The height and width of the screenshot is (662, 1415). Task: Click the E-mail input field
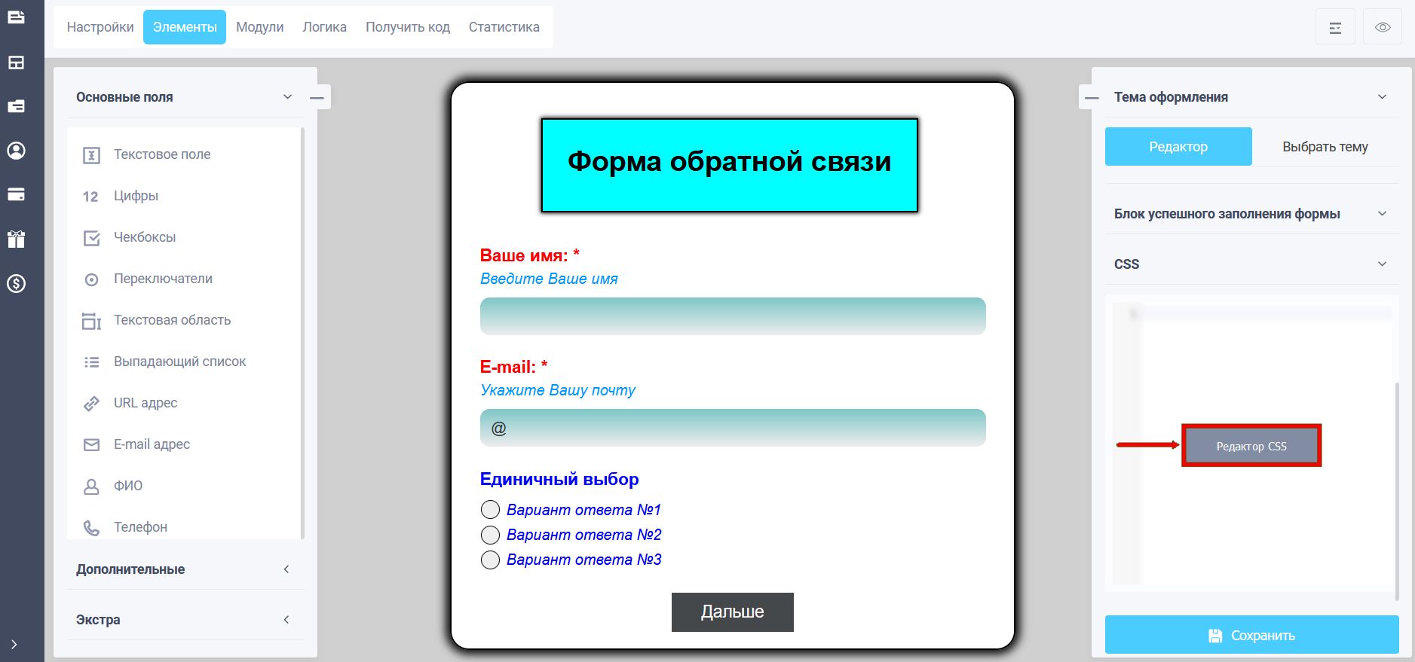[733, 428]
